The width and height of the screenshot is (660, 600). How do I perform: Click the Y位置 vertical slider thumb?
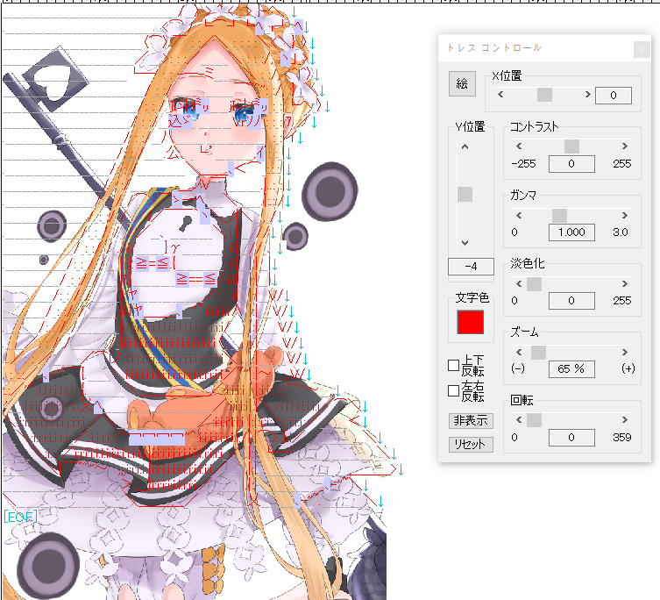(x=465, y=194)
